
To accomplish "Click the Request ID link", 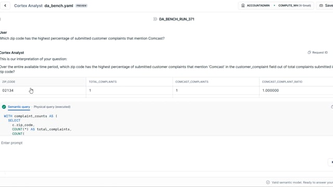I will 320,52.
